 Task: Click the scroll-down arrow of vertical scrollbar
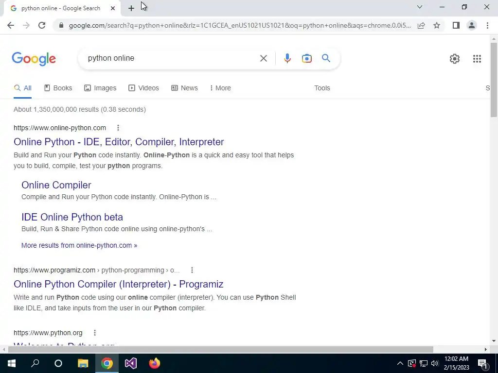tap(494, 341)
